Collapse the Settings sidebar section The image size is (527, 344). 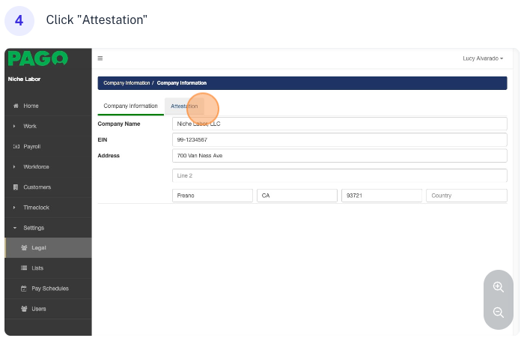click(33, 227)
